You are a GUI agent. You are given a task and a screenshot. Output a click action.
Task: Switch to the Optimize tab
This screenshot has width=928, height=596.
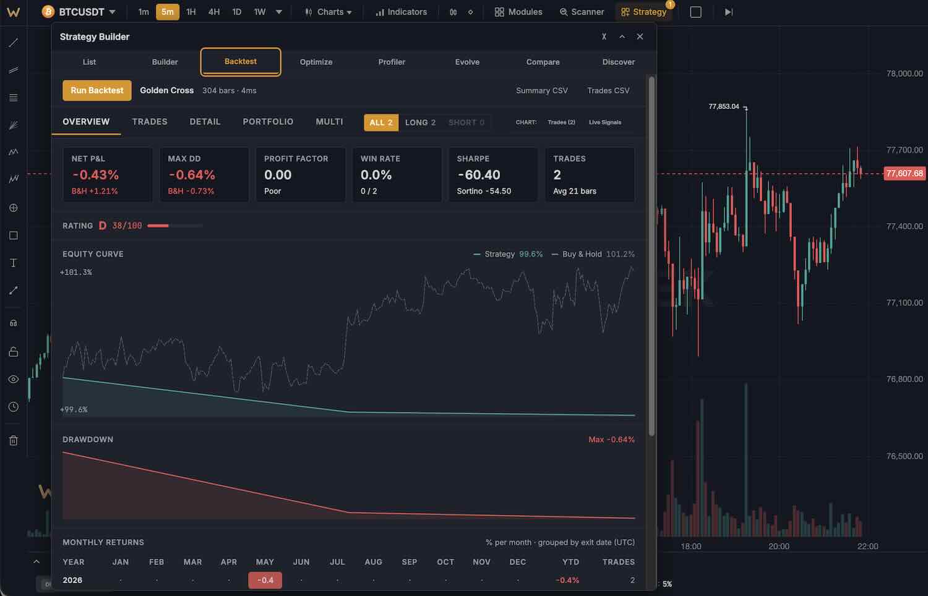(316, 62)
